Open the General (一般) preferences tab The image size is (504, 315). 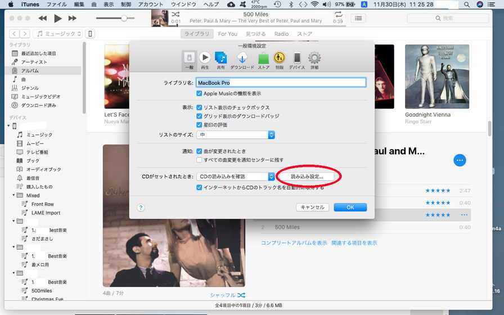pyautogui.click(x=189, y=60)
